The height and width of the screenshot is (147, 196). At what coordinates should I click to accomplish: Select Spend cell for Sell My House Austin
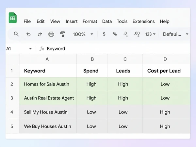pyautogui.click(x=92, y=112)
